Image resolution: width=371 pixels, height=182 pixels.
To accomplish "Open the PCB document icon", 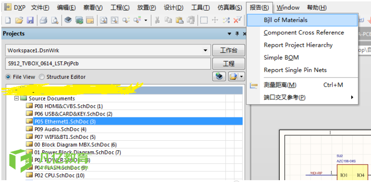I will [79, 20].
